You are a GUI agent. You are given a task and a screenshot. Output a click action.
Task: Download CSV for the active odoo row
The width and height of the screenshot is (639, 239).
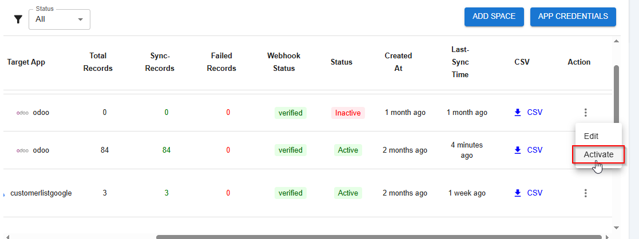527,150
